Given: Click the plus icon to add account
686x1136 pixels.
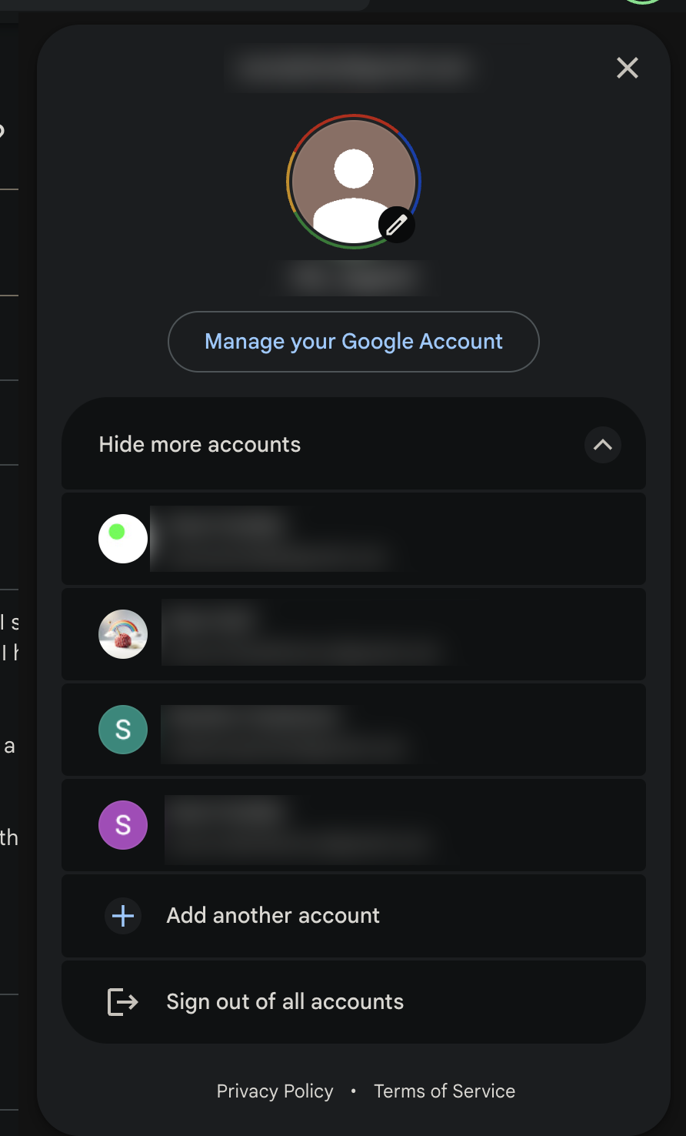Looking at the screenshot, I should click(x=123, y=916).
